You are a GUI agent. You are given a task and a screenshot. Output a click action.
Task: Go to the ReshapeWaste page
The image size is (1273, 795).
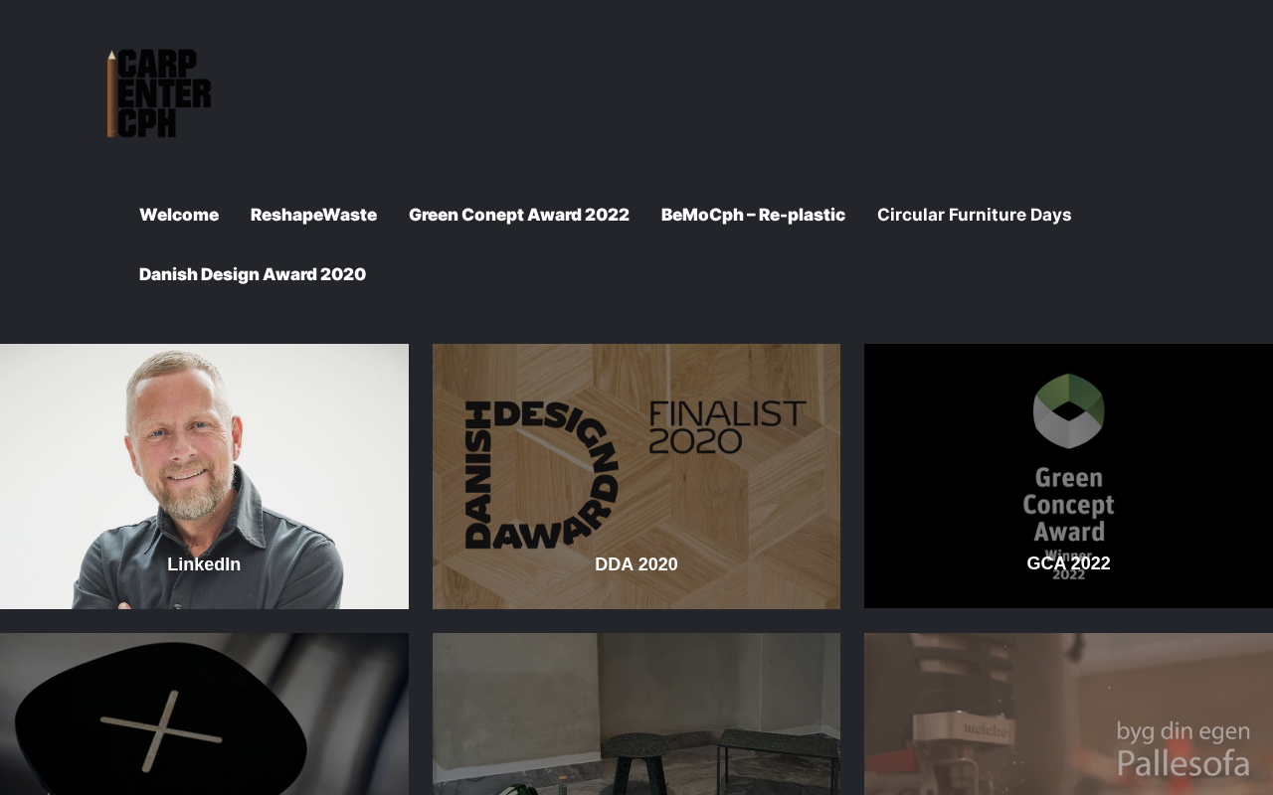point(313,215)
